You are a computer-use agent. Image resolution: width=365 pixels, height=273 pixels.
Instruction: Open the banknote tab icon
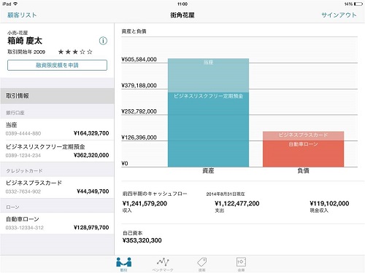(x=241, y=264)
